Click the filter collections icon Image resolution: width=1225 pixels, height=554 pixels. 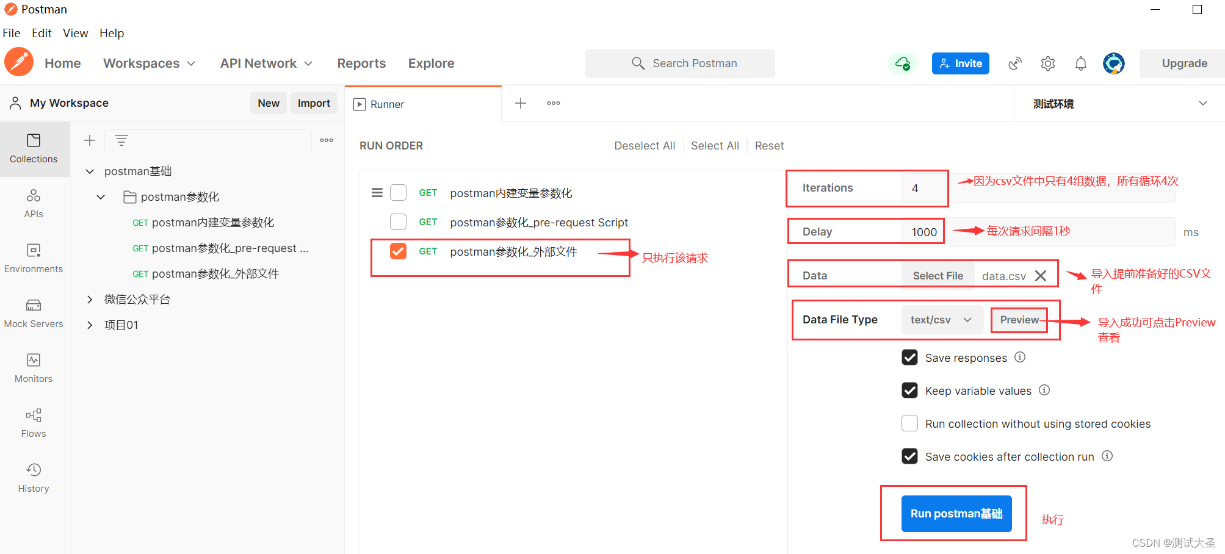(121, 140)
